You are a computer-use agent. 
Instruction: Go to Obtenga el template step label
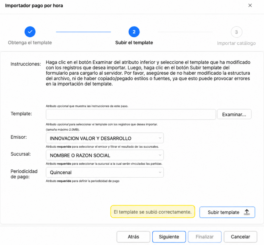click(x=30, y=43)
